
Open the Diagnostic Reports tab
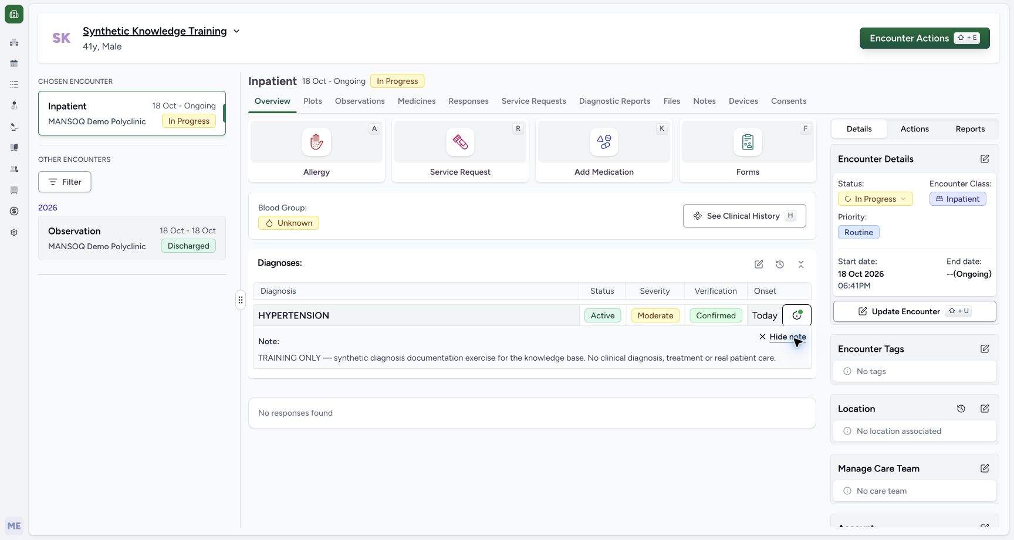[614, 101]
